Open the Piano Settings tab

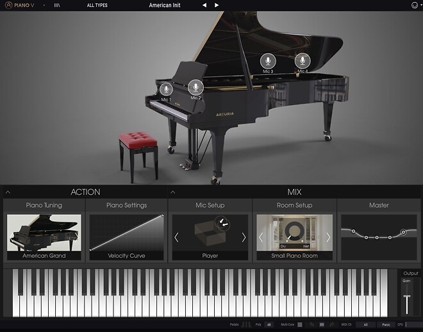pos(126,205)
